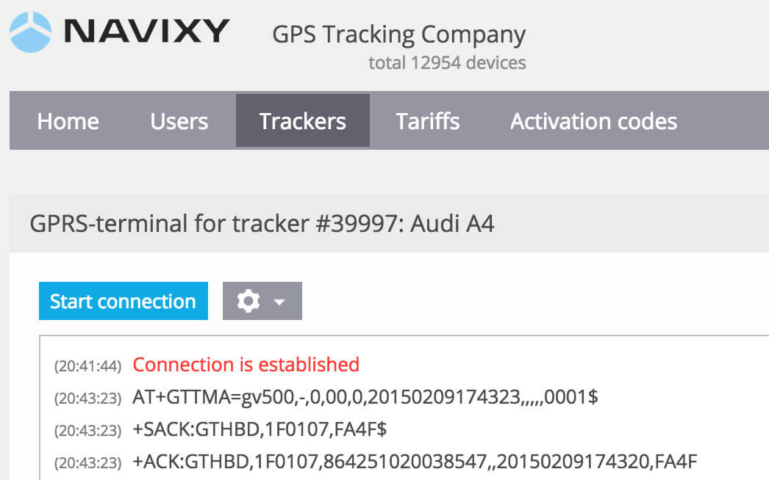Screen dimensions: 769x480
Task: Start the tracker connection with the blue button
Action: [x=124, y=301]
